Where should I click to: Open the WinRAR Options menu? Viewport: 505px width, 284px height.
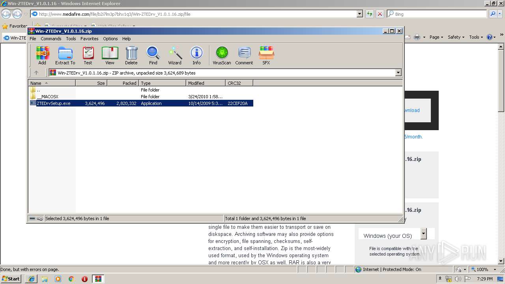point(110,39)
